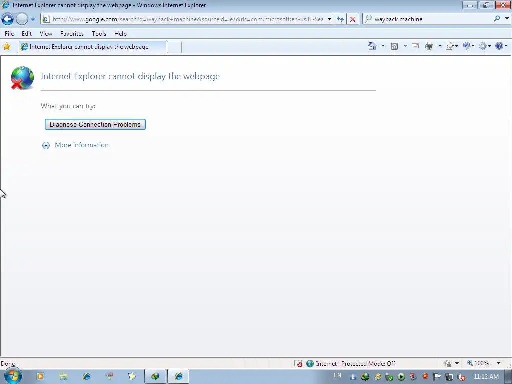Open the File menu
The height and width of the screenshot is (384, 512).
[9, 34]
